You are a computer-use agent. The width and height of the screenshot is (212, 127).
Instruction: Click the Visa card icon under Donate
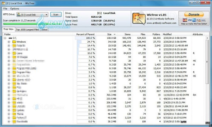(190, 20)
